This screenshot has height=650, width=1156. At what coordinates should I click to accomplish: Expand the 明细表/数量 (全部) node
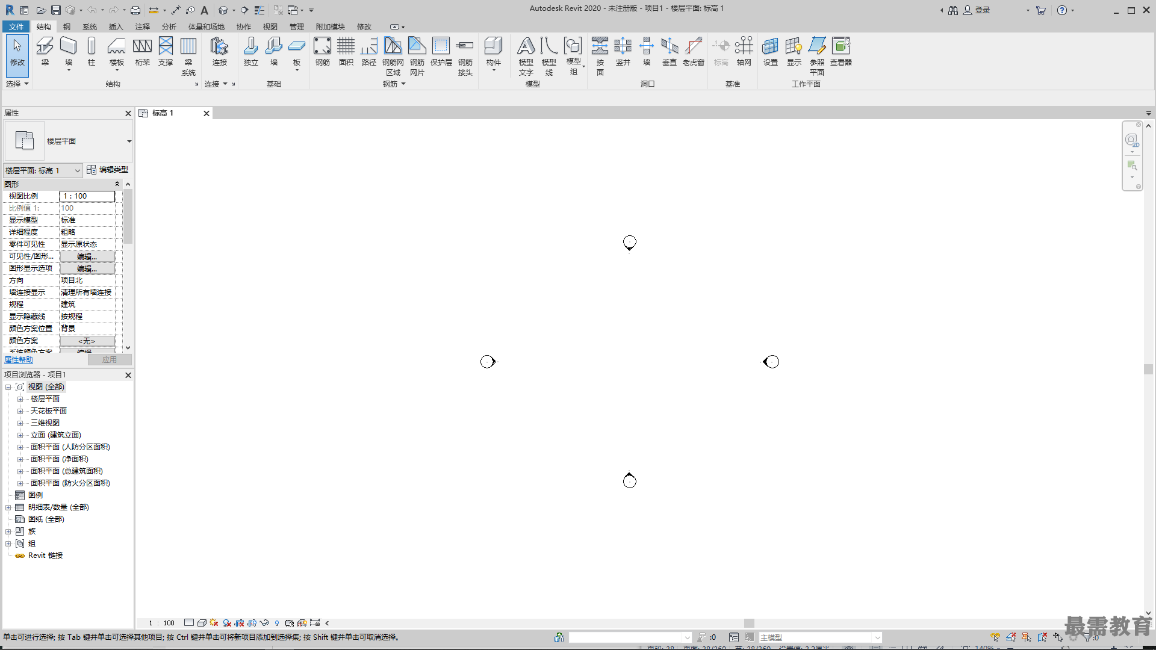pyautogui.click(x=8, y=507)
